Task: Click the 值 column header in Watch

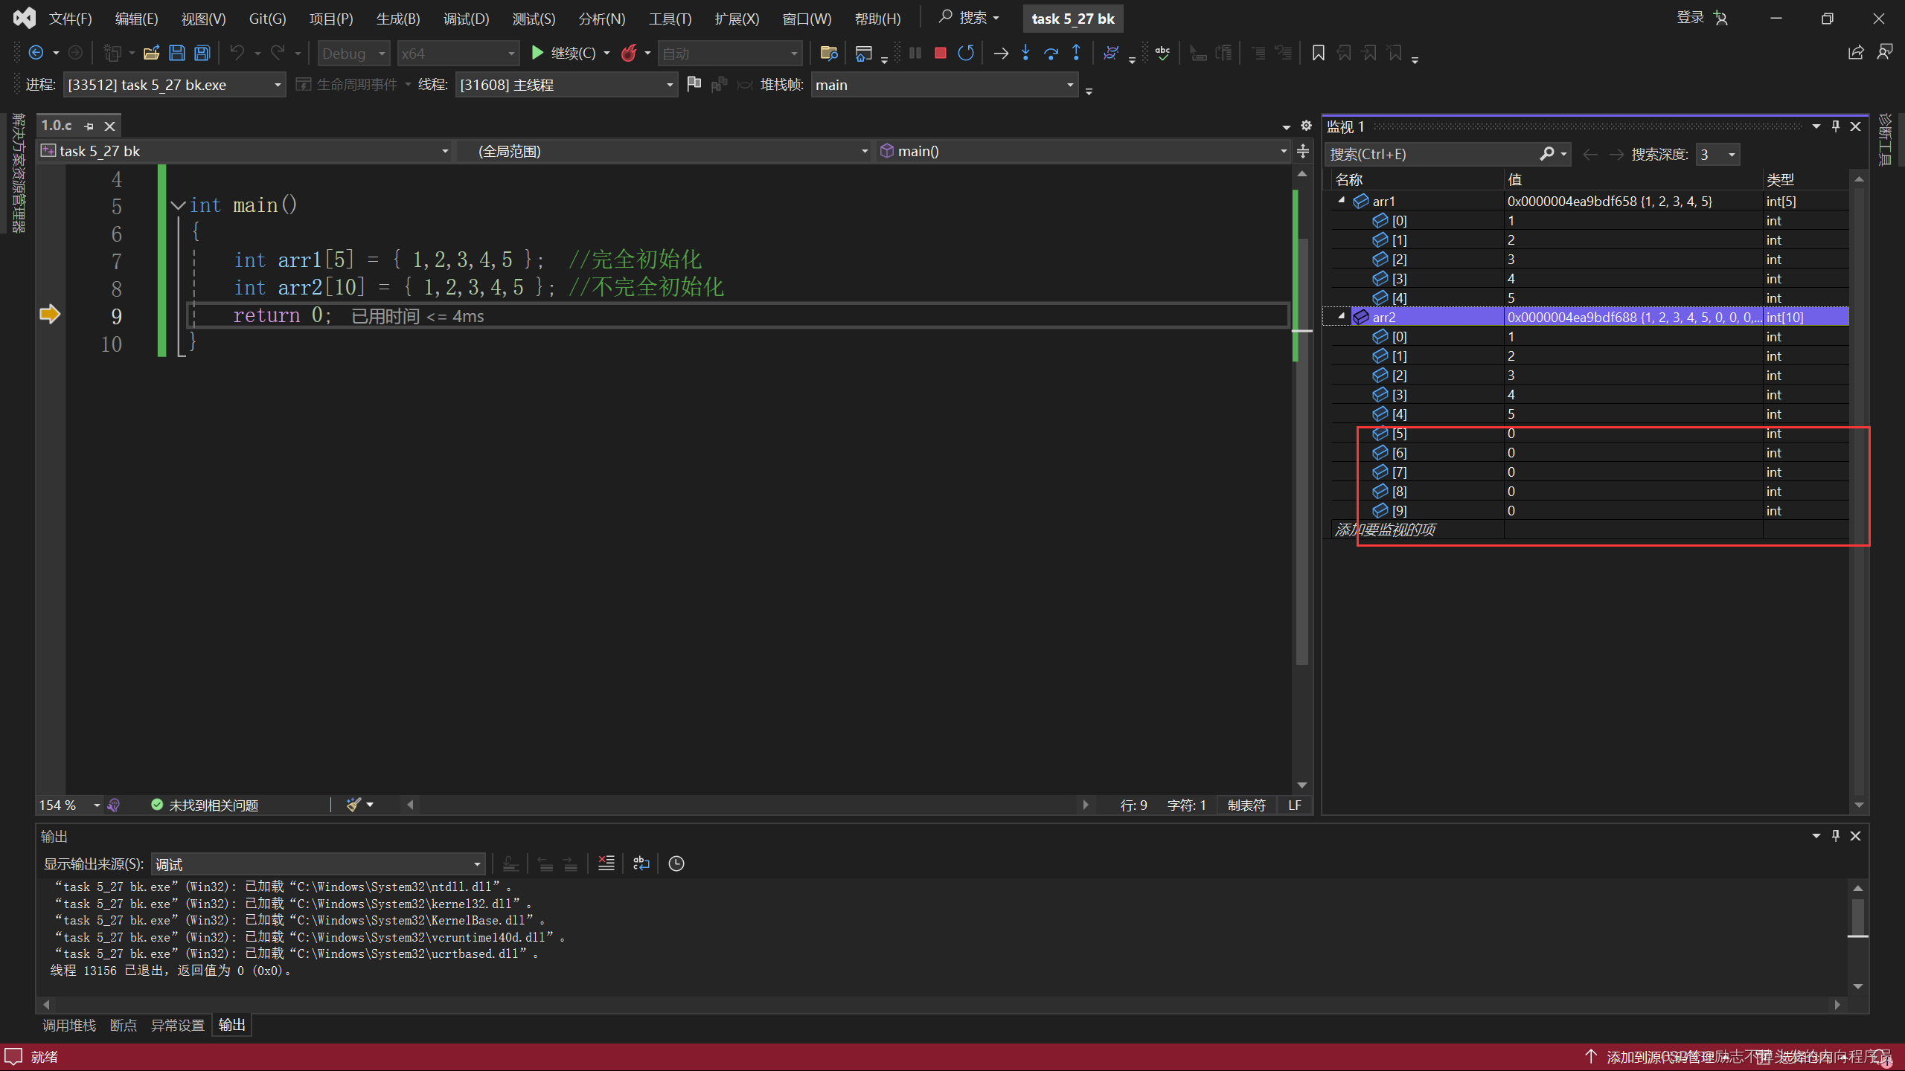Action: pos(1633,179)
